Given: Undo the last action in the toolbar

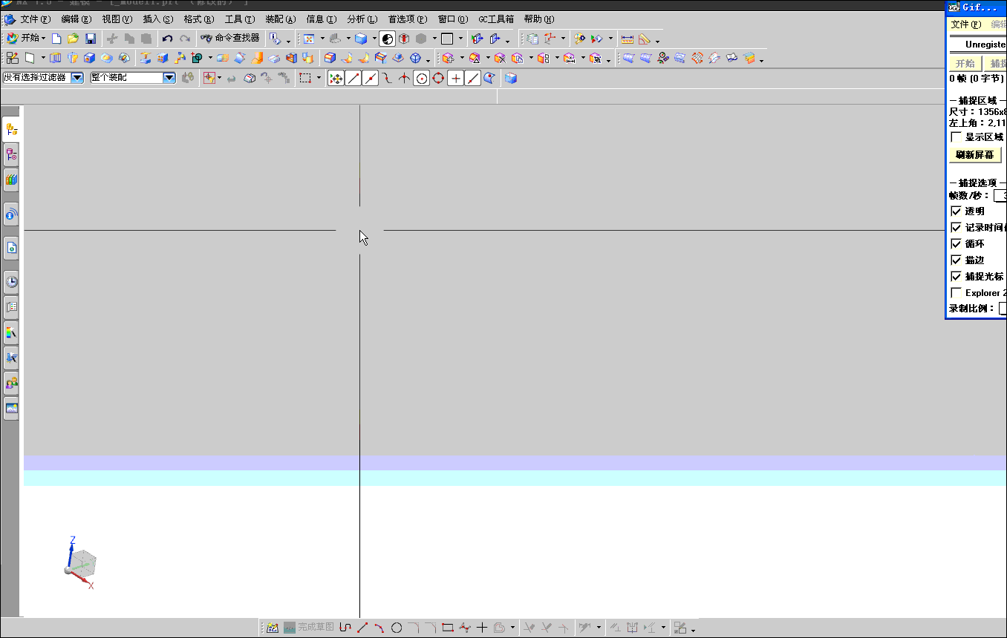Looking at the screenshot, I should [168, 39].
